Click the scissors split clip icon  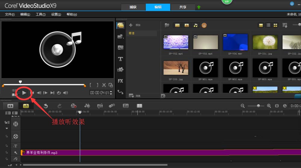point(104,85)
